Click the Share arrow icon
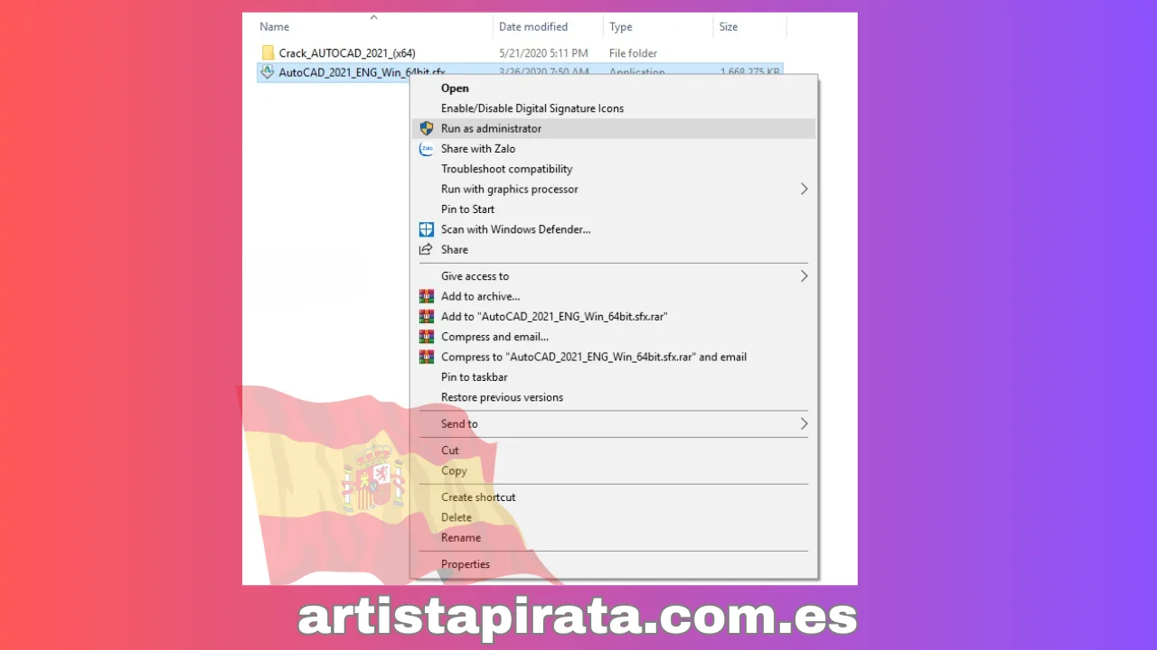This screenshot has height=650, width=1157. pos(427,249)
